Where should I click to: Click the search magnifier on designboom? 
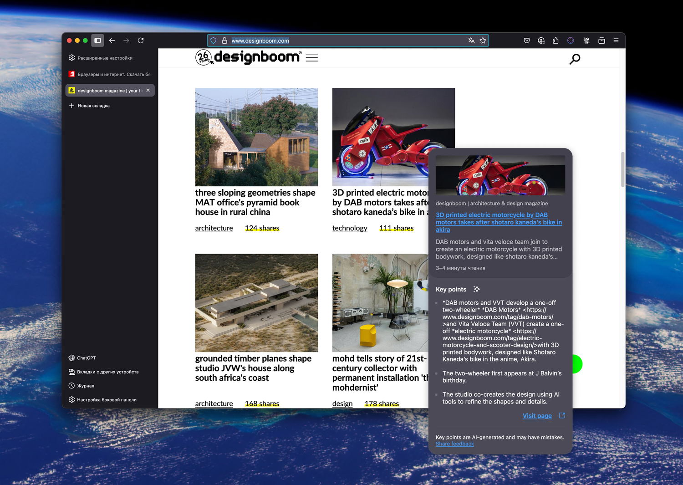click(575, 59)
